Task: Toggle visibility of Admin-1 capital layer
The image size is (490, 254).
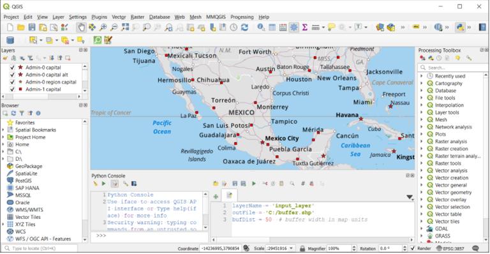Action: click(x=12, y=89)
